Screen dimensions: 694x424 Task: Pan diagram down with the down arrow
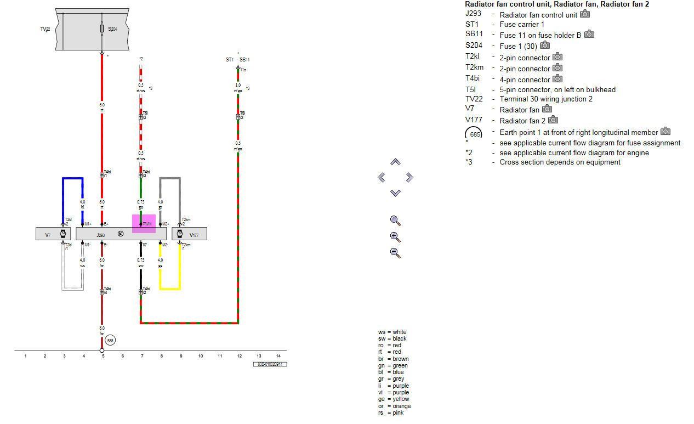(x=395, y=193)
